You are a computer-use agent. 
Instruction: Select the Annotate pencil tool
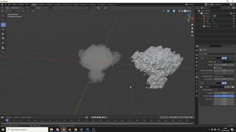coord(3,43)
